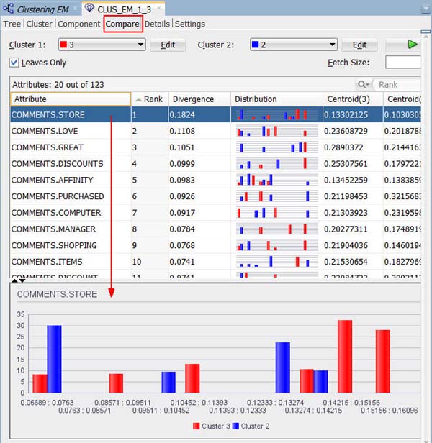
Task: Click red color swatch of Cluster 1
Action: pyautogui.click(x=63, y=45)
